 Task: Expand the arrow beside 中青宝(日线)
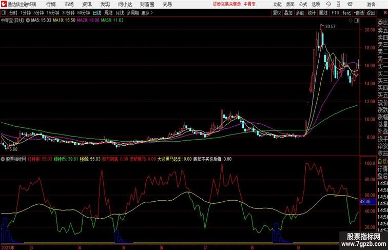[x=28, y=21]
